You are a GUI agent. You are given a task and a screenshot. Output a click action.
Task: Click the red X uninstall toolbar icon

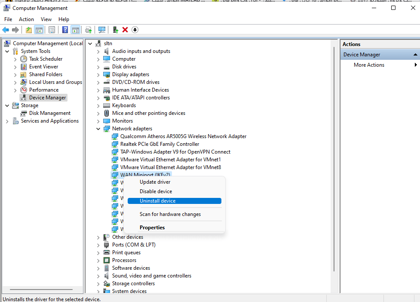tap(125, 30)
